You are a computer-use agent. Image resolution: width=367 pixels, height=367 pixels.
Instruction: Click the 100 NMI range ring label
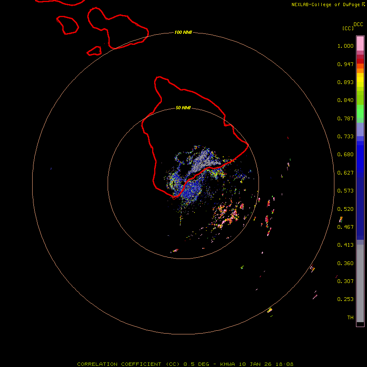point(183,32)
